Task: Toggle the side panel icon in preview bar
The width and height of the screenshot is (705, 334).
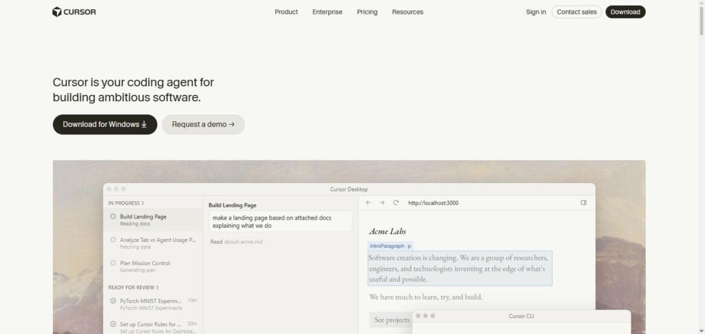Action: click(x=584, y=202)
